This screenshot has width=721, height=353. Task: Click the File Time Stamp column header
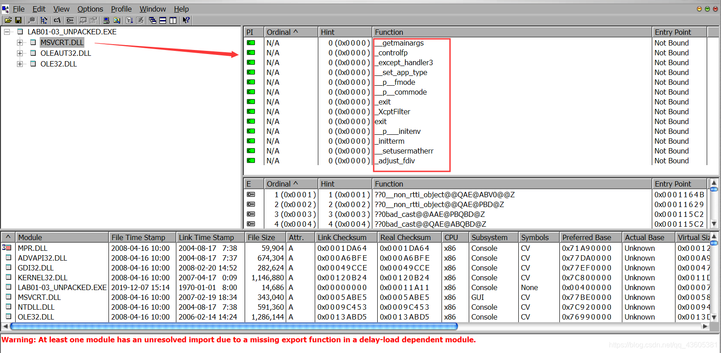click(x=143, y=237)
